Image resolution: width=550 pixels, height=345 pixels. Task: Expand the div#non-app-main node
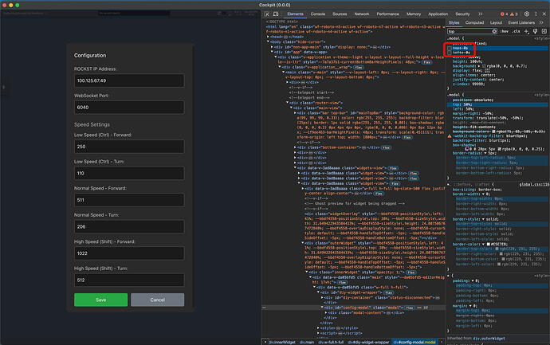[272, 47]
